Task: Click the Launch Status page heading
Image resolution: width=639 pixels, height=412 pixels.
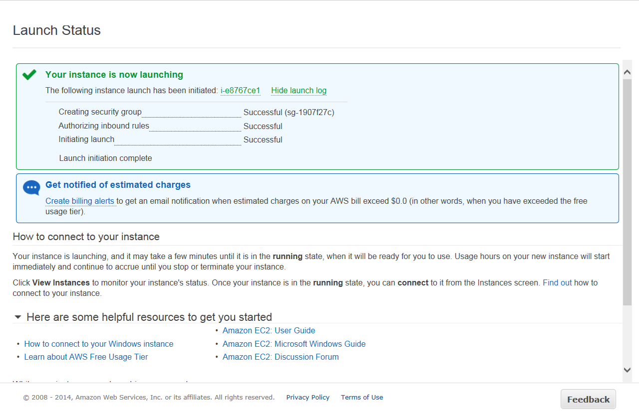Action: (57, 30)
